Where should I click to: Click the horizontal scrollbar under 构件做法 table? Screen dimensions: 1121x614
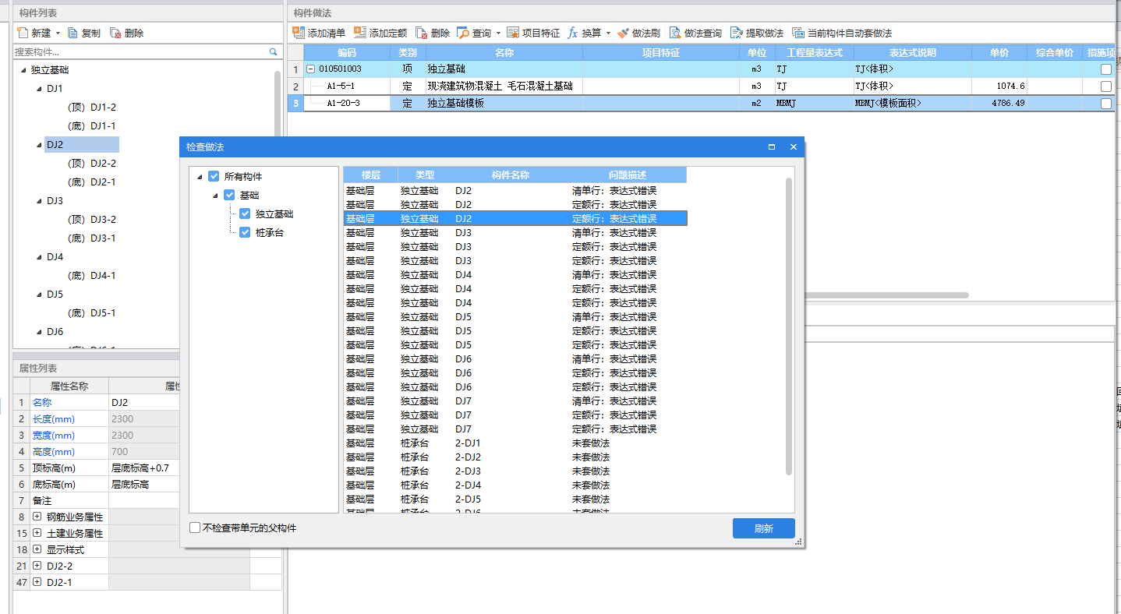point(885,295)
